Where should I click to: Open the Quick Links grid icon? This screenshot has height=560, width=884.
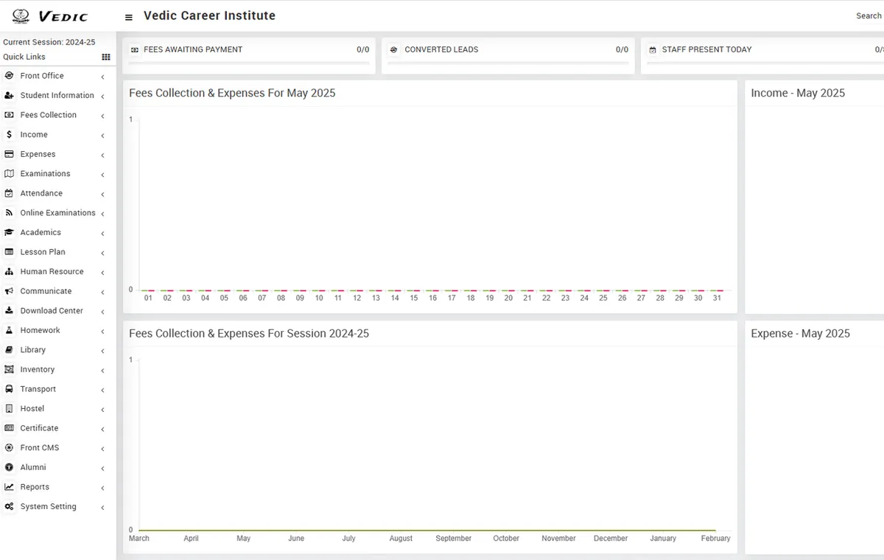[106, 57]
